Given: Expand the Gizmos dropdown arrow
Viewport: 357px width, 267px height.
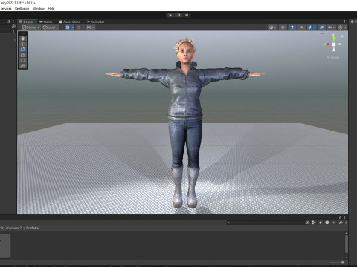Looking at the screenshot, I should (345, 27).
